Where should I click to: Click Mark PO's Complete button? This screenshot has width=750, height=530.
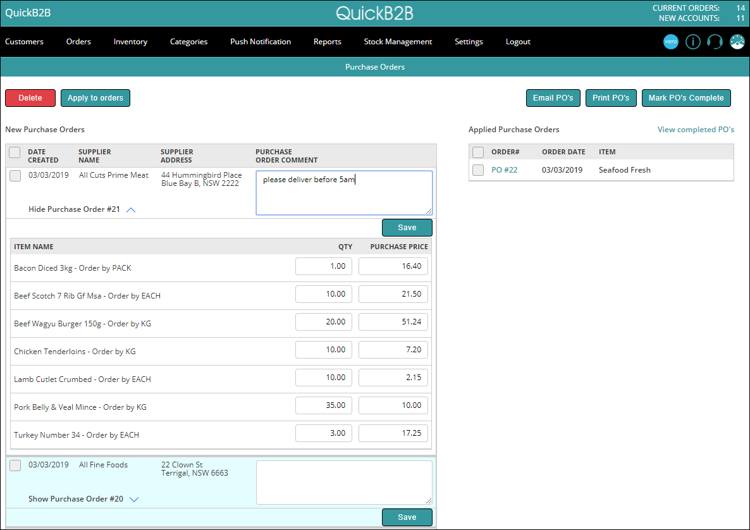(x=686, y=98)
